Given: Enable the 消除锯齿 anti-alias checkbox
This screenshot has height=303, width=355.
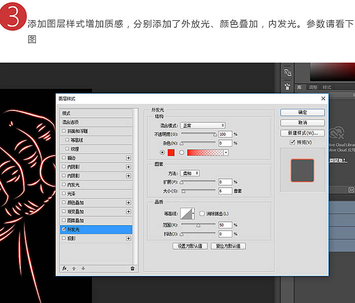Looking at the screenshot, I should (202, 213).
